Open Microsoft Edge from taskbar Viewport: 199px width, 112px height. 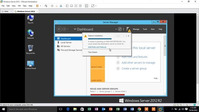point(68,109)
